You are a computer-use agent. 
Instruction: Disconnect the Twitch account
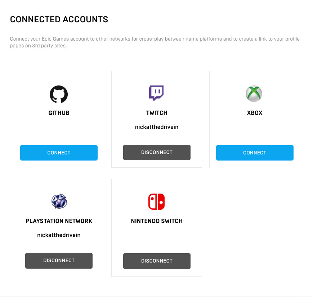tap(157, 152)
